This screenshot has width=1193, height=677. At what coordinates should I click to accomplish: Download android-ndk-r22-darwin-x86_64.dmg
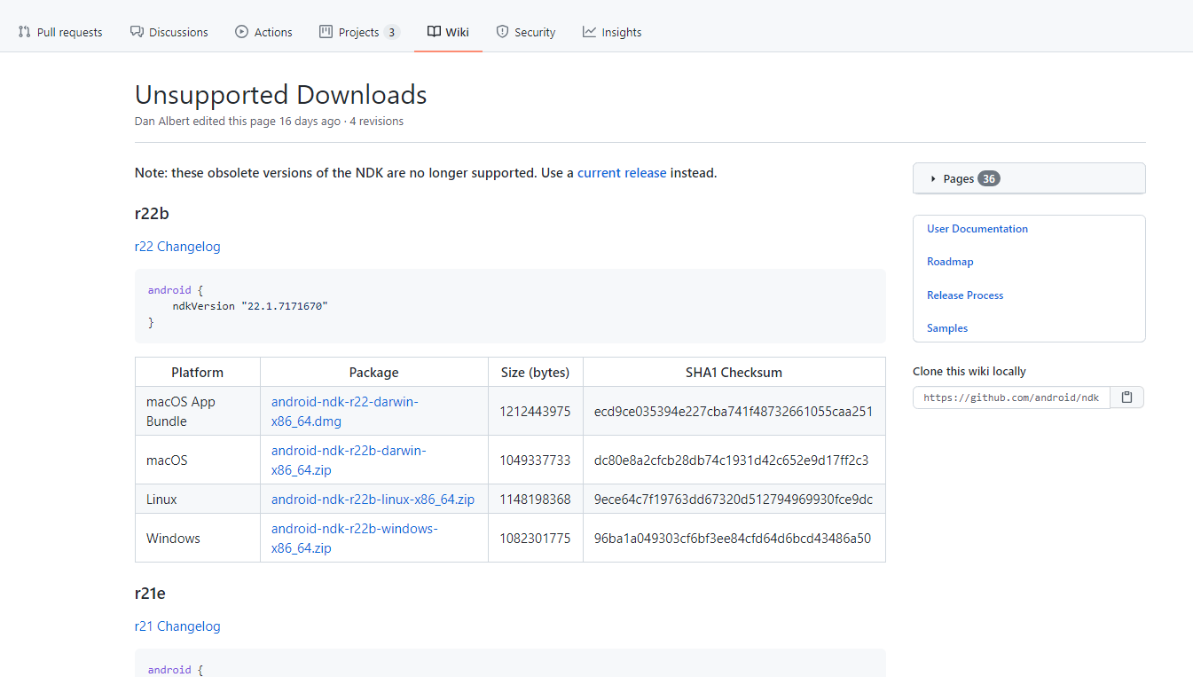pos(345,411)
